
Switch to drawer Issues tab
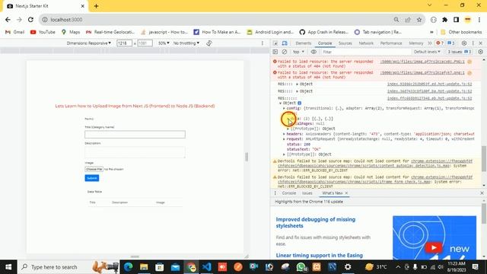pyautogui.click(x=307, y=193)
